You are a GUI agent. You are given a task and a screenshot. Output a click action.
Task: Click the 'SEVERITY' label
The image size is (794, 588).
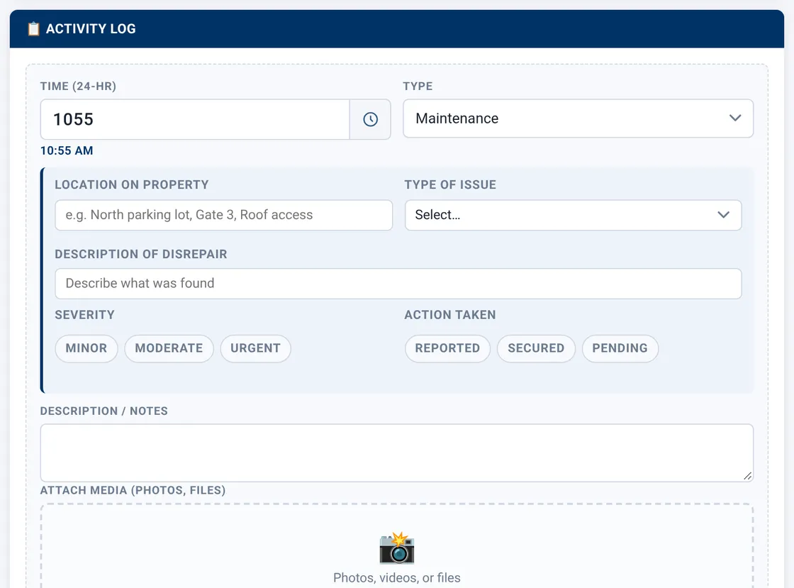tap(84, 315)
